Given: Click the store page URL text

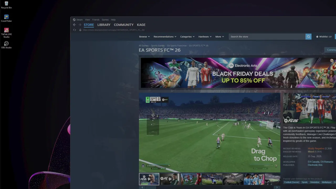Looking at the screenshot, I should point(114,30).
